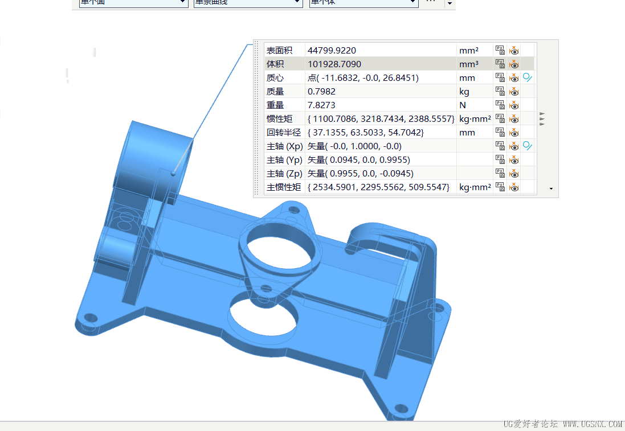Image resolution: width=625 pixels, height=431 pixels.
Task: Hide the 体积 row using eye icon
Action: pyautogui.click(x=514, y=64)
